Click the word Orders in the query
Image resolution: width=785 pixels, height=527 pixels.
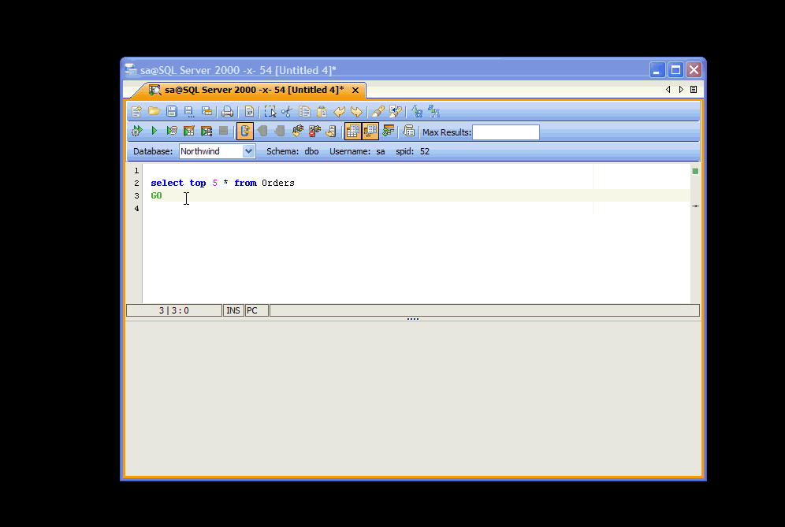[278, 184]
